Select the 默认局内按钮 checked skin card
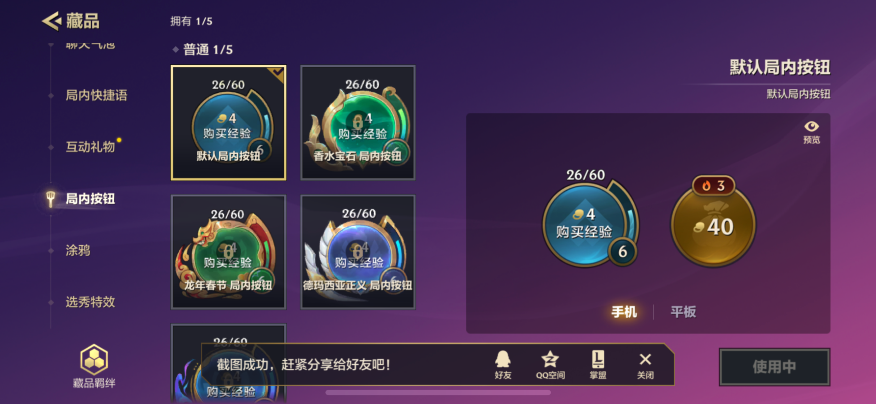Image resolution: width=876 pixels, height=404 pixels. point(228,122)
